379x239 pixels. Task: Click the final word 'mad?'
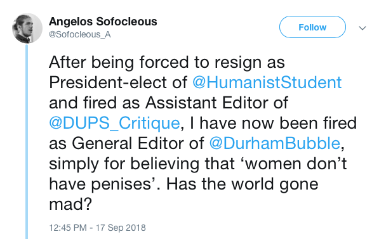pyautogui.click(x=70, y=204)
